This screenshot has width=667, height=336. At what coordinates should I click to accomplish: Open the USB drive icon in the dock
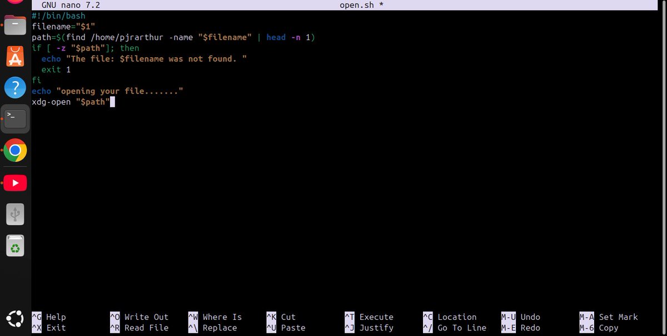point(15,214)
